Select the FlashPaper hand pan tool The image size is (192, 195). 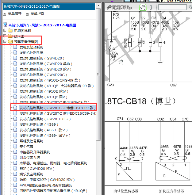(x=143, y=7)
